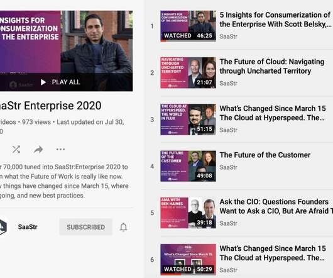Toggle the notification bell for SaaStr
333x278 pixels.
tap(123, 227)
